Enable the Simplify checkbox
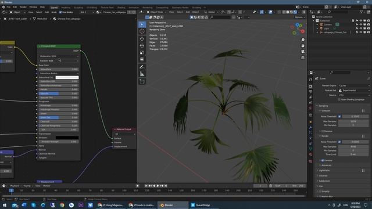Viewport: 372px width, 209px height. point(320,191)
